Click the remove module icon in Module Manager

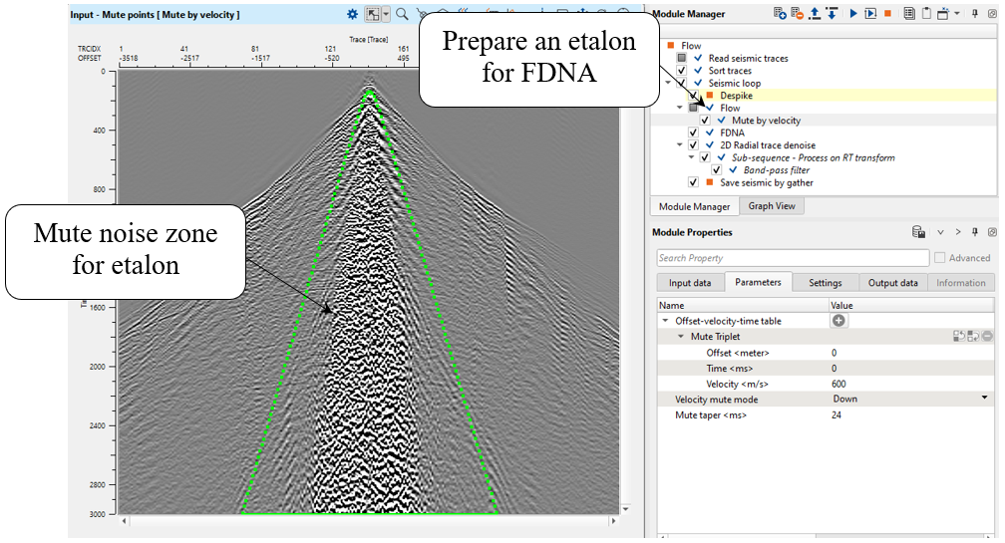click(798, 14)
